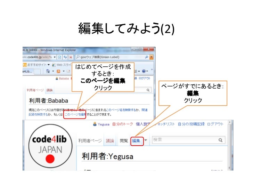Select the e4Lib... browser tab

[x=28, y=71]
